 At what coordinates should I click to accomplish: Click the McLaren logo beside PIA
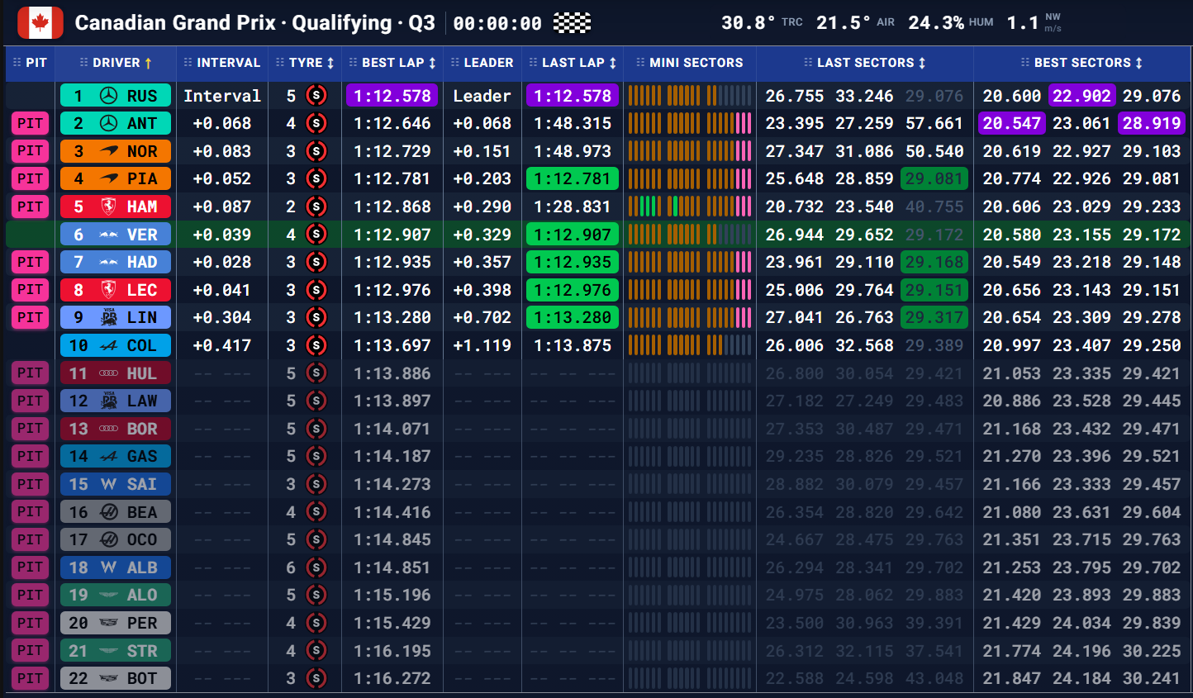(108, 179)
